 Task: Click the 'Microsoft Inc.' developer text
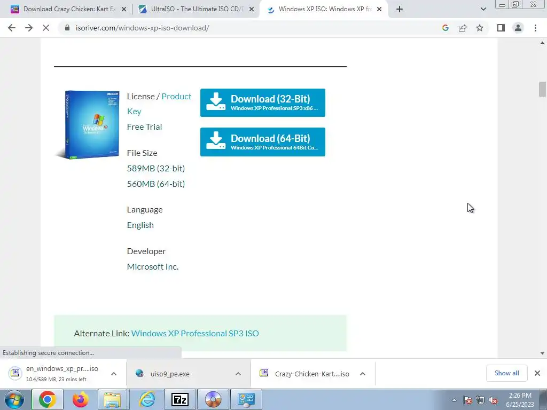(x=153, y=267)
